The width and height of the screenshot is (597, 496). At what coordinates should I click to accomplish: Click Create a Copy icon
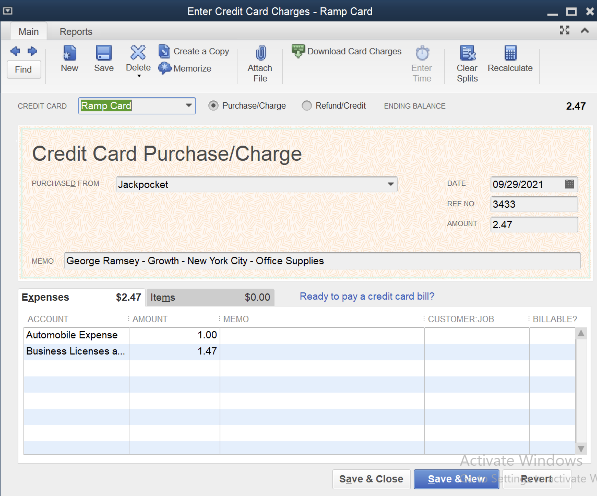[x=164, y=51]
